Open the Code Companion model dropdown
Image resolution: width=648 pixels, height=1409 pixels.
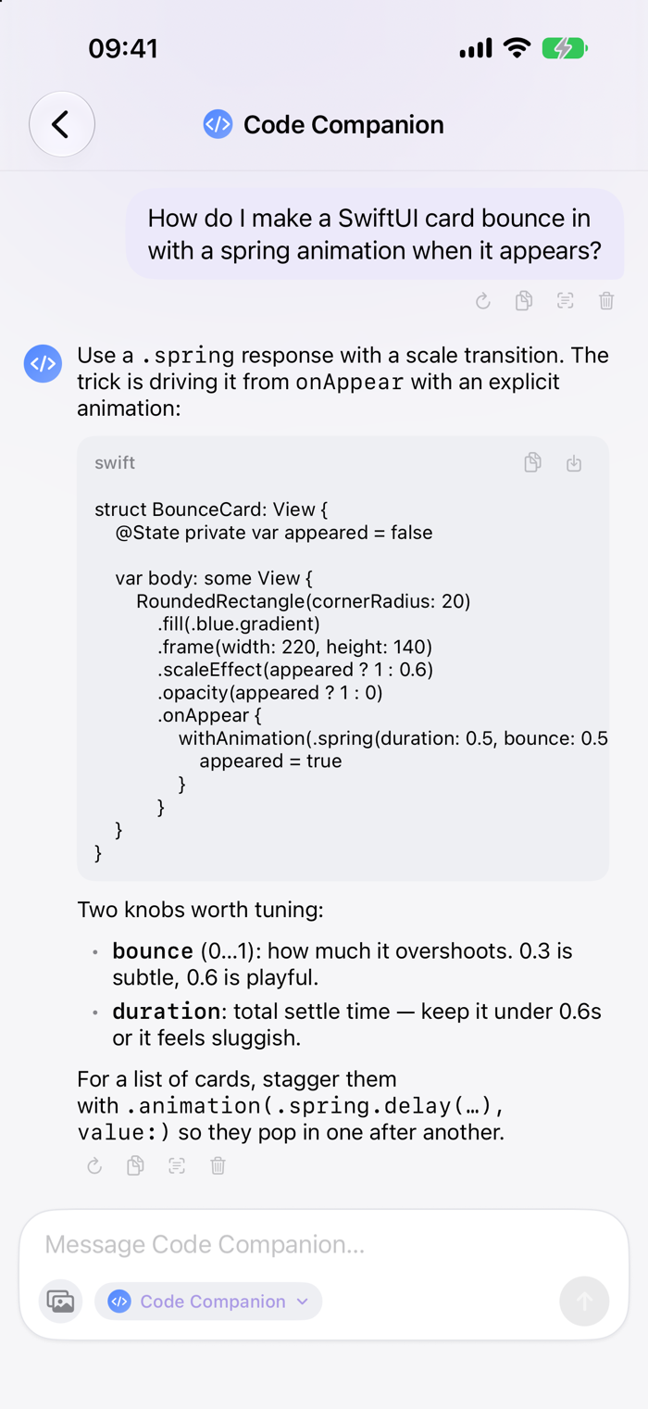208,1301
